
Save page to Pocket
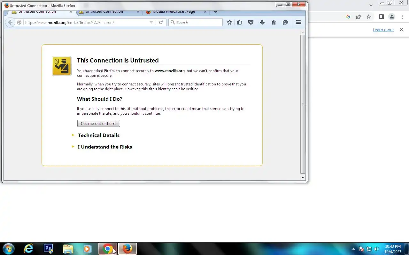pyautogui.click(x=251, y=22)
